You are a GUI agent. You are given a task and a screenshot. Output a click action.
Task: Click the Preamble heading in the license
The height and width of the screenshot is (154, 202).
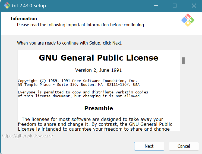[99, 108]
